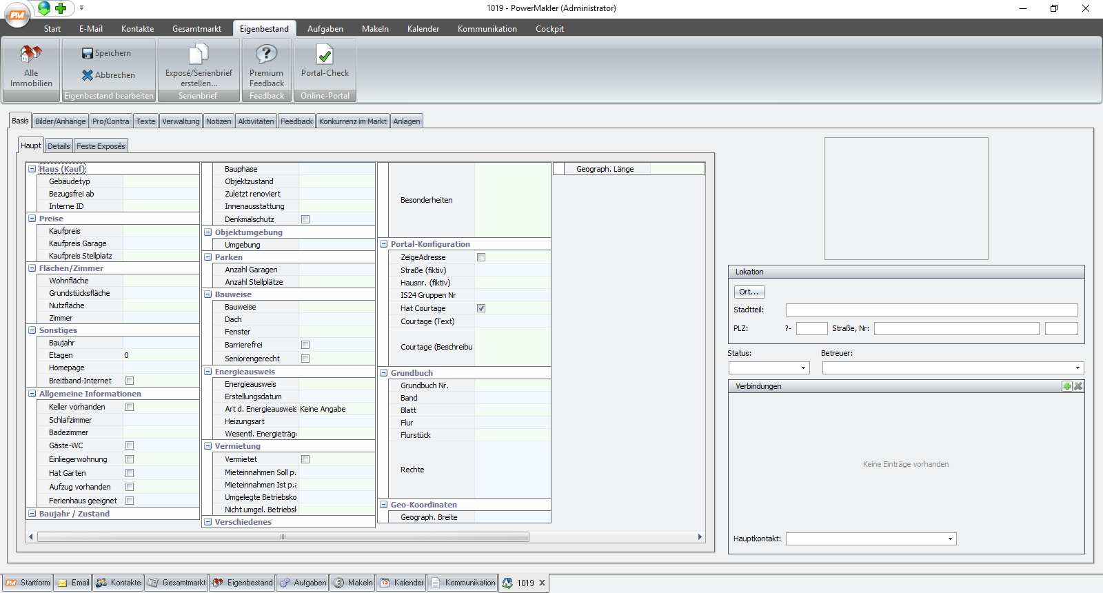Open Eigenbestand window tab at bottom
Image resolution: width=1103 pixels, height=593 pixels.
pyautogui.click(x=242, y=583)
